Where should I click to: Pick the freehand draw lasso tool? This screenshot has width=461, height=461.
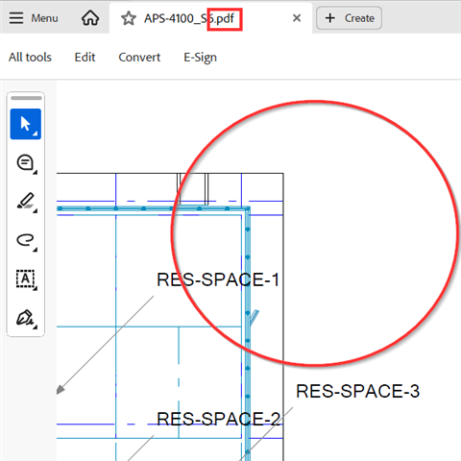pyautogui.click(x=26, y=241)
